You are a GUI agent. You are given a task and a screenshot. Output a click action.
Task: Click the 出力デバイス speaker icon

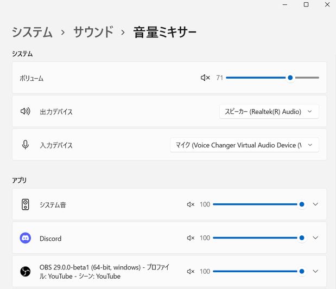coord(26,111)
